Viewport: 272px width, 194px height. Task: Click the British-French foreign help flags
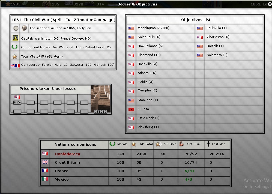coord(15,65)
